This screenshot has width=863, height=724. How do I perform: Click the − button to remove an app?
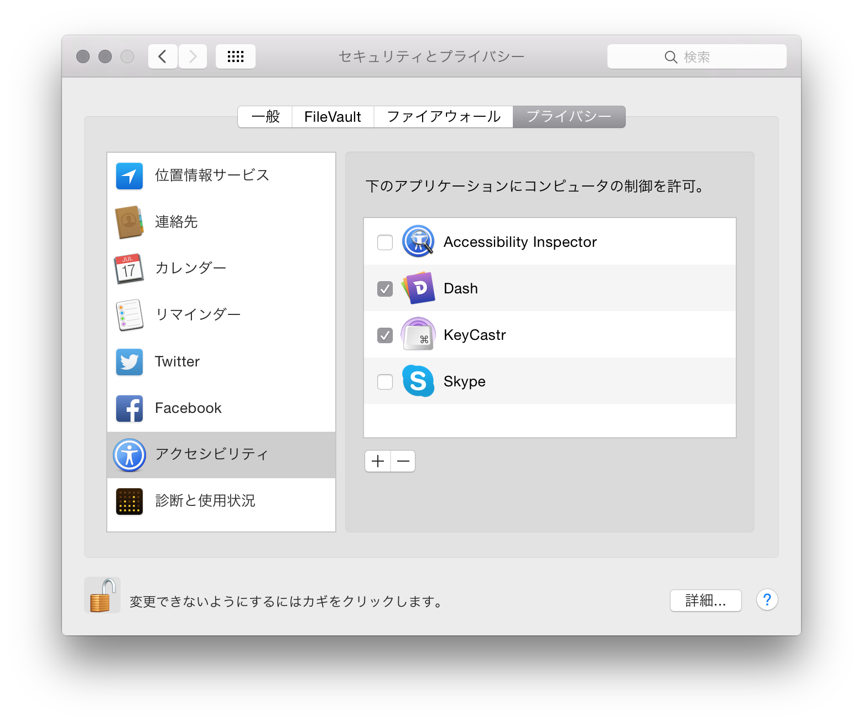[x=402, y=461]
